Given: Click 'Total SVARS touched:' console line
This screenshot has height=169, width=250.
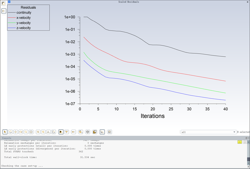Looking at the screenshot, I should coord(19,151).
